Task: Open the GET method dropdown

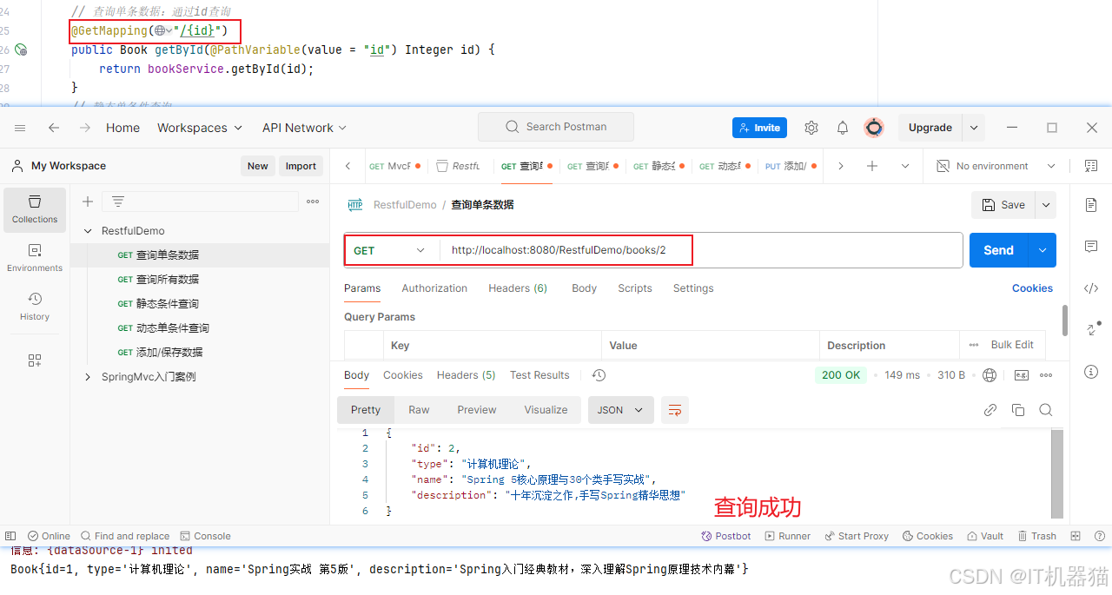Action: (390, 250)
